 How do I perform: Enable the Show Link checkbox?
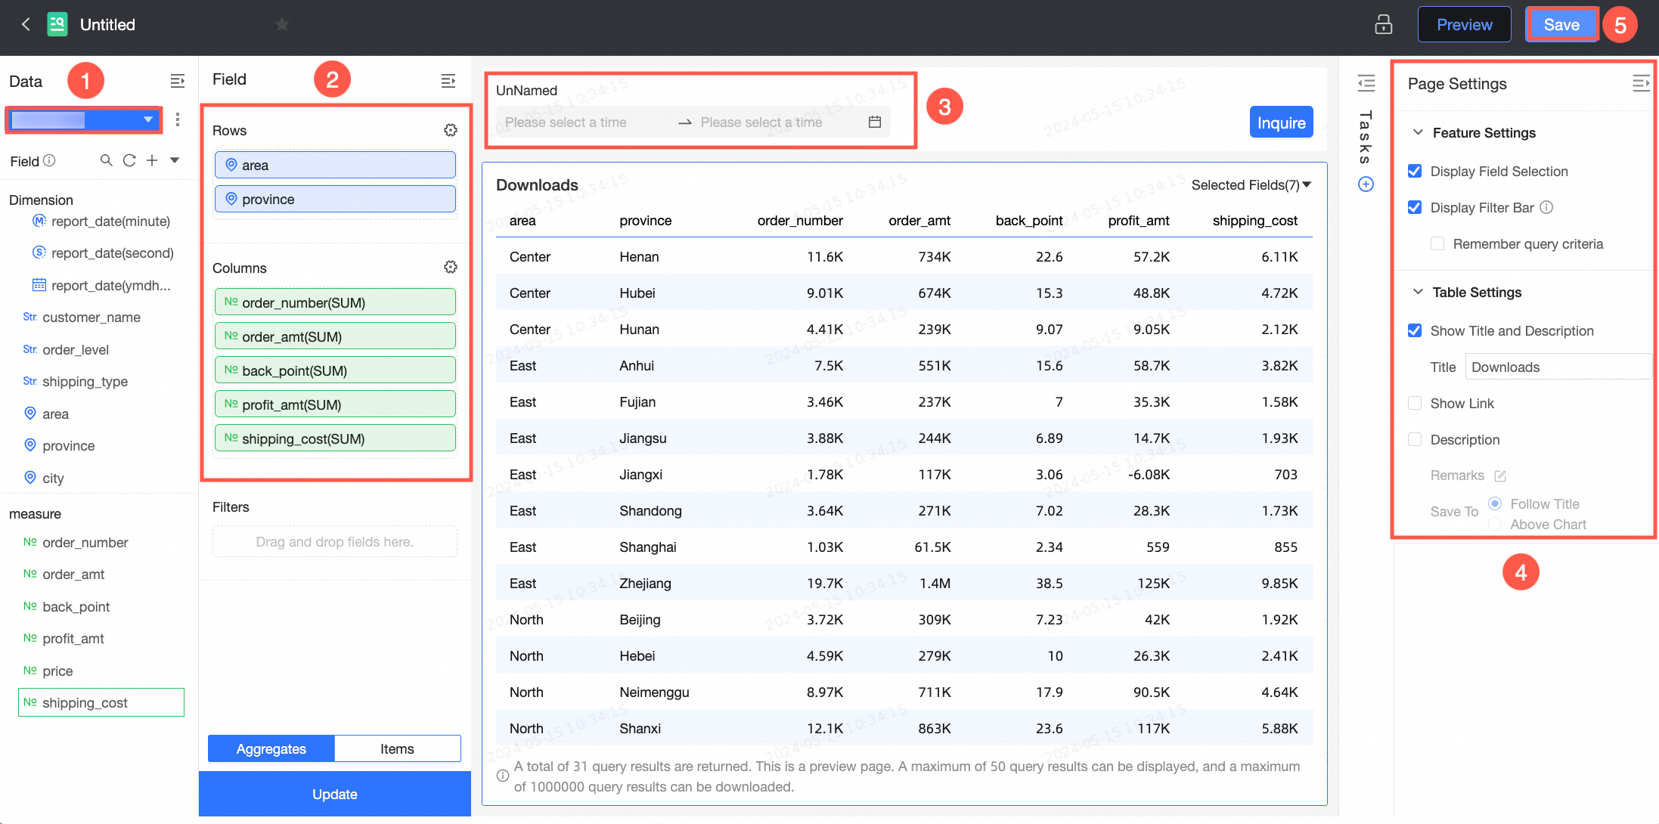(x=1415, y=403)
